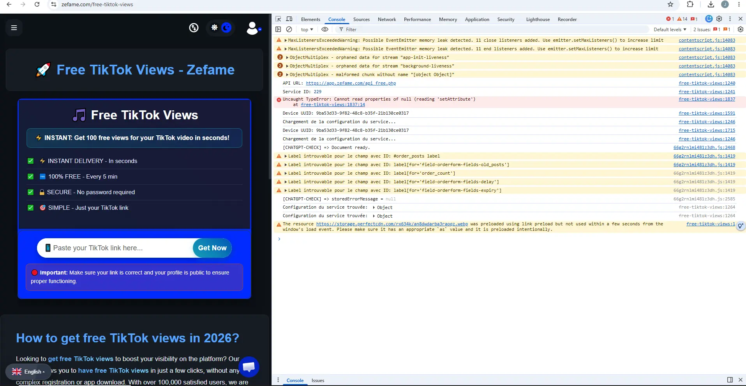Expand the first Configuration Object
Screen dimensions: 746x386
[374, 207]
